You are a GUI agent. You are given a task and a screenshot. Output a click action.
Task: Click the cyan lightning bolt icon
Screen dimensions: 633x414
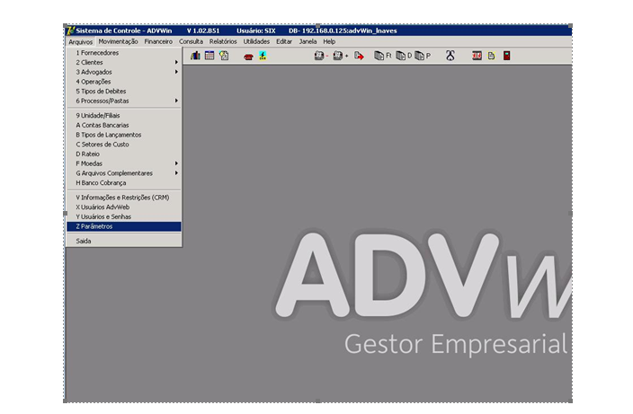coord(263,56)
